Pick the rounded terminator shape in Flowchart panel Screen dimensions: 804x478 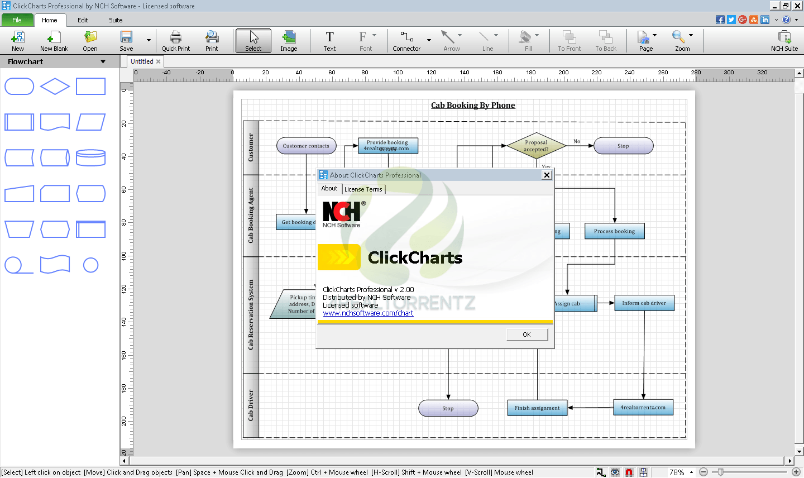click(x=20, y=87)
